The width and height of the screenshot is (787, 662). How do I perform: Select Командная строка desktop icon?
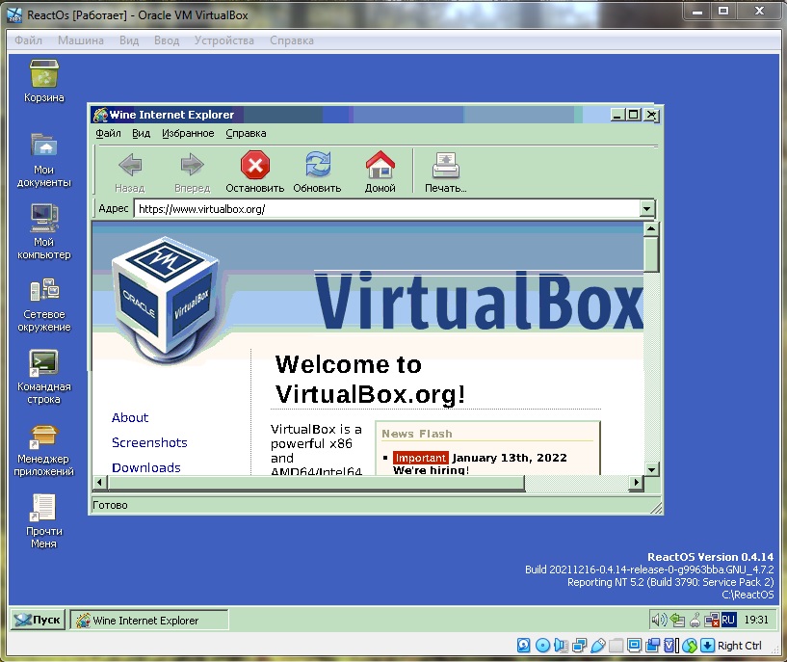[x=44, y=363]
